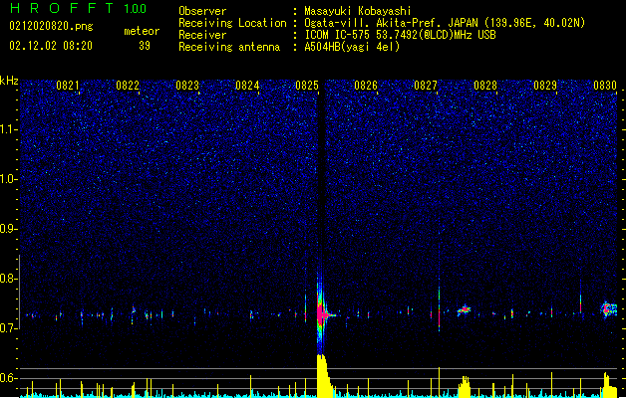Click the tall yellow power peak near 0825

click(323, 375)
